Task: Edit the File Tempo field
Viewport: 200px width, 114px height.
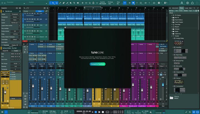Action: [16, 64]
